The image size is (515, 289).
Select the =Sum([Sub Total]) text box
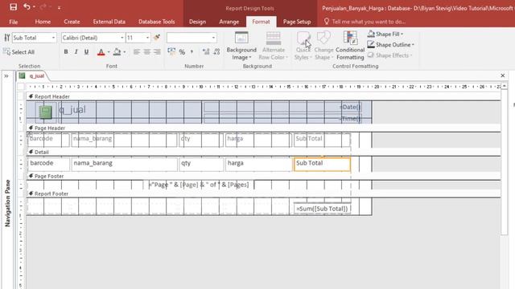[322, 209]
